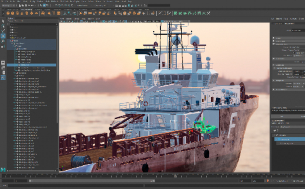The height and width of the screenshot is (189, 305).
Task: Create a polygon cube from the shelf
Action: (x=13, y=13)
